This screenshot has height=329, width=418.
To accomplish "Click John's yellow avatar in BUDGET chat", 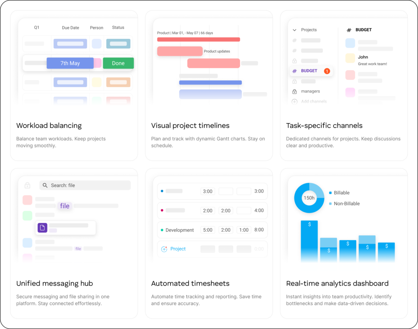I will pyautogui.click(x=350, y=58).
